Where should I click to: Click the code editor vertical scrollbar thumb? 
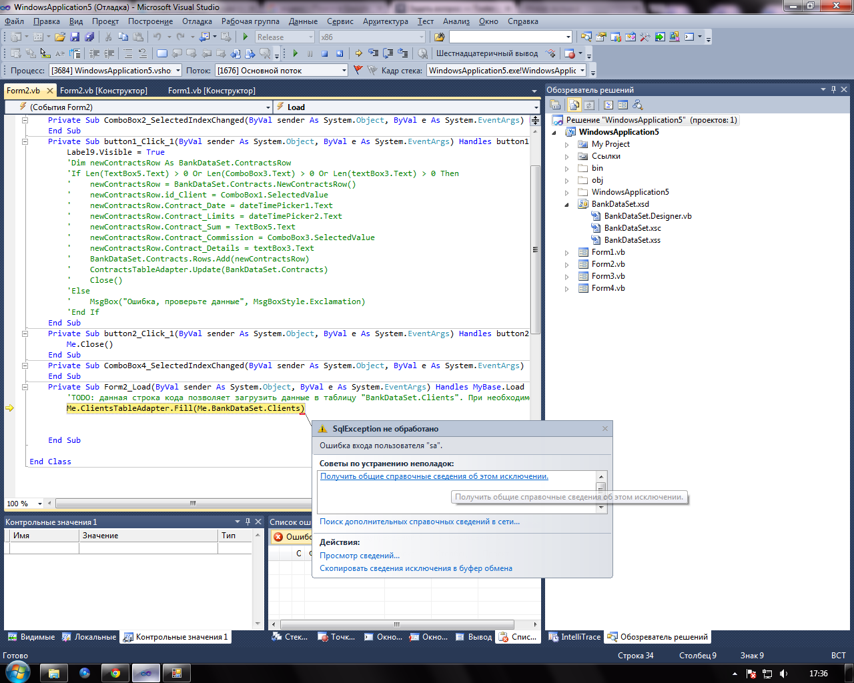(535, 249)
